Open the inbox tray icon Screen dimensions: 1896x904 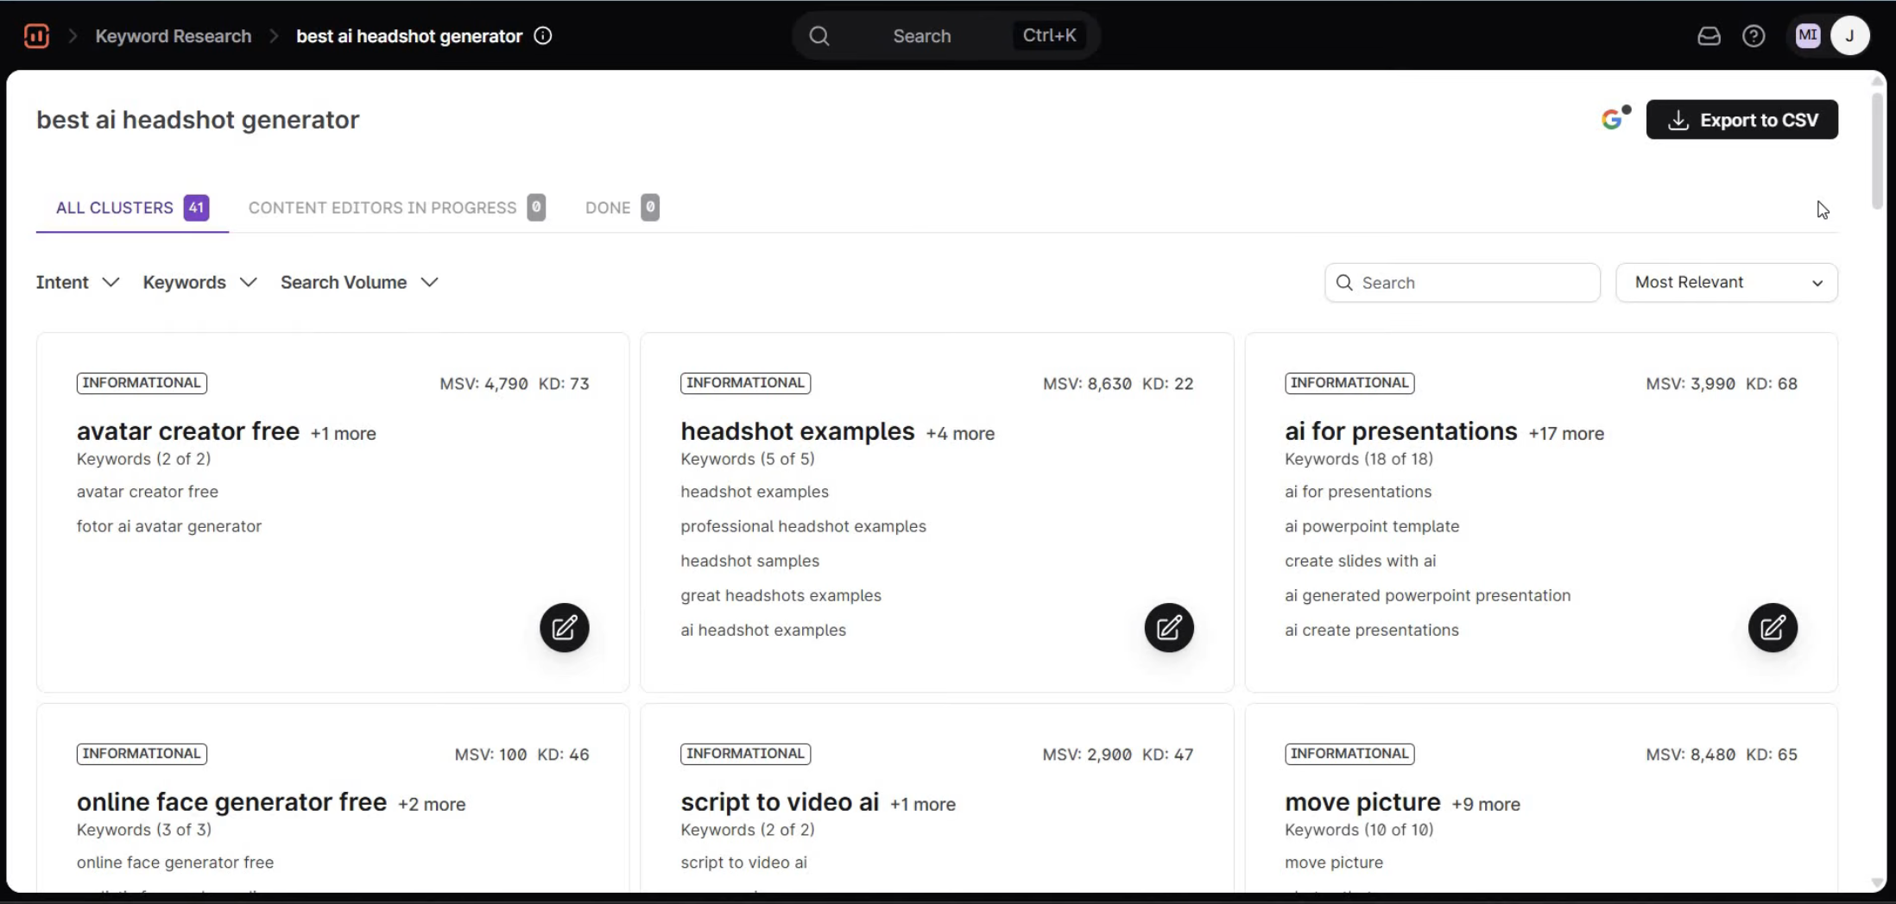pos(1709,35)
